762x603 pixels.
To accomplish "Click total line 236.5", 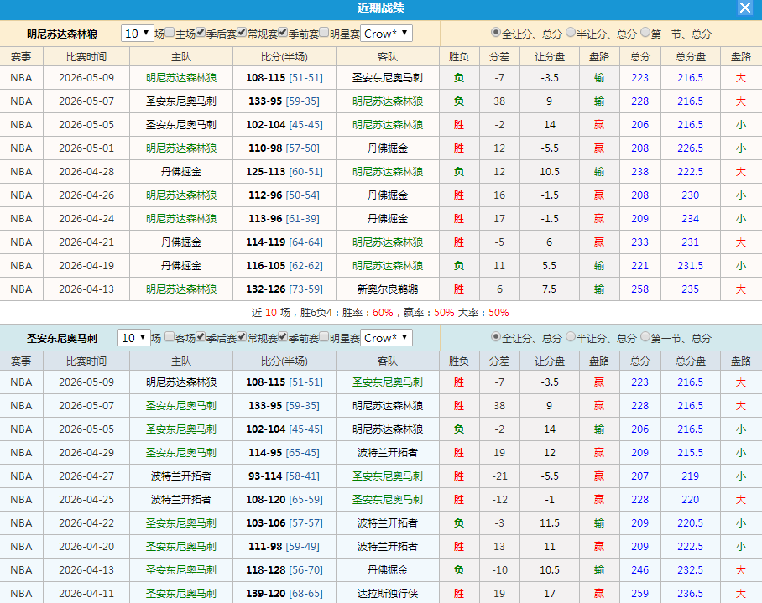I will 690,593.
